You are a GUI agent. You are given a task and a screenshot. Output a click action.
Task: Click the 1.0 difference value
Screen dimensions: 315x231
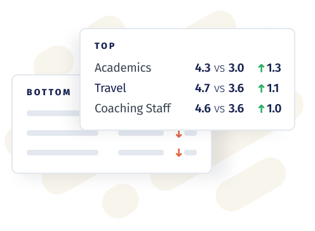point(274,109)
